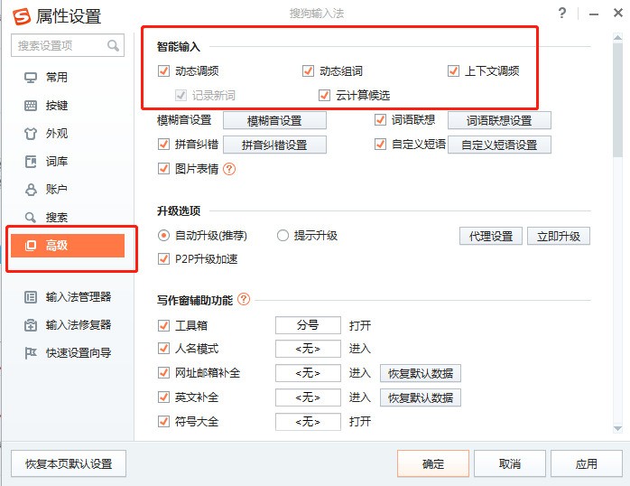The width and height of the screenshot is (630, 486).
Task: Toggle 自定义短语 checkbox
Action: tap(380, 144)
